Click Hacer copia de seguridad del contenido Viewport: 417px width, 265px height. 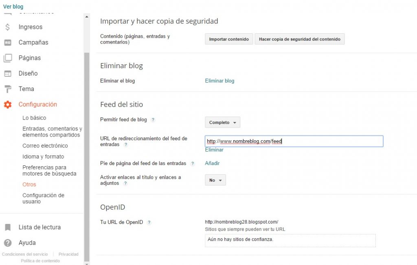pos(299,39)
